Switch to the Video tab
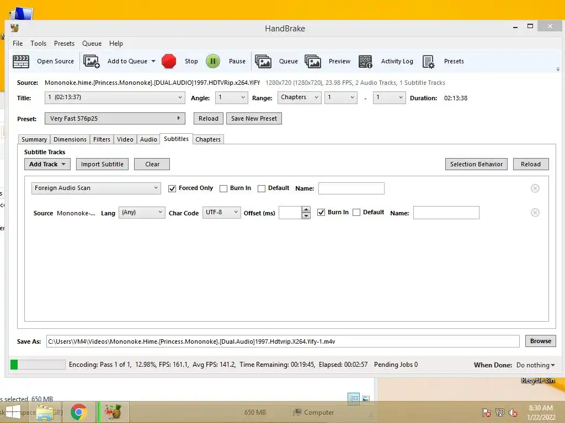 tap(125, 139)
